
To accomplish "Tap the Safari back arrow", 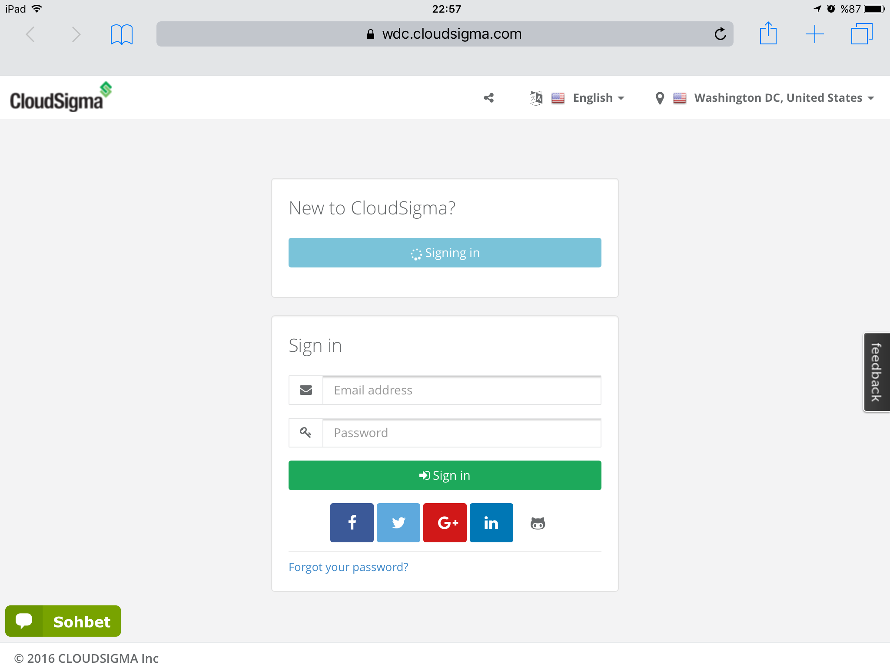I will click(30, 34).
